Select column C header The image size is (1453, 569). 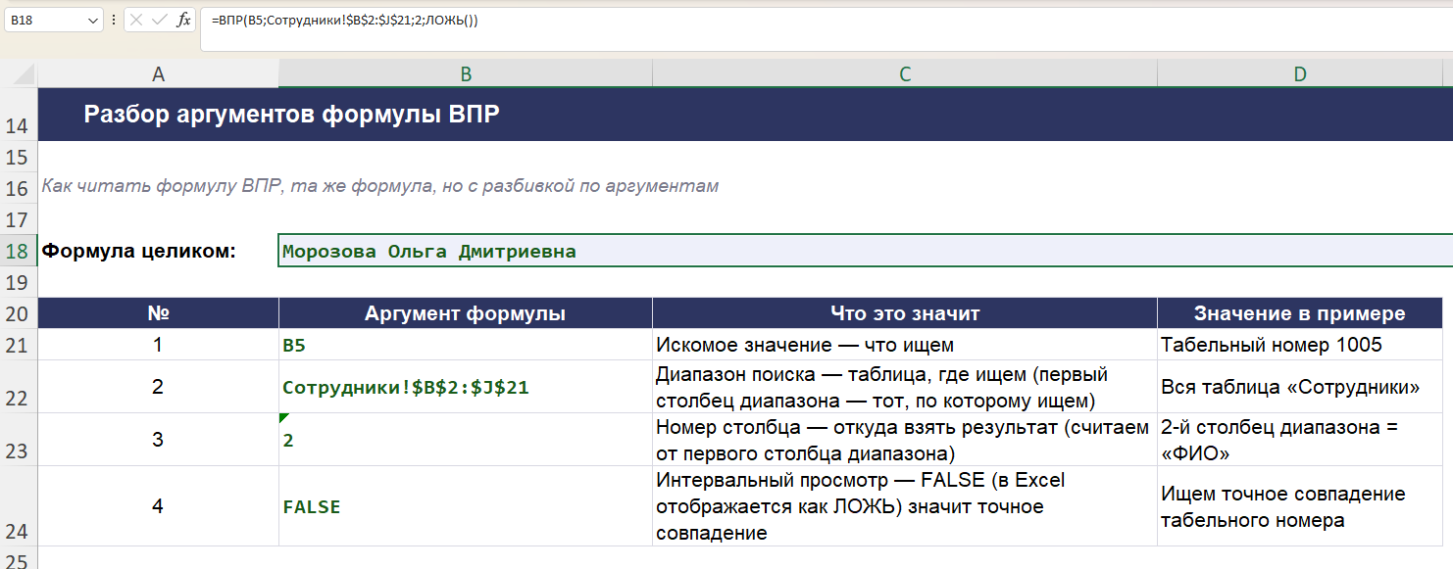(905, 74)
